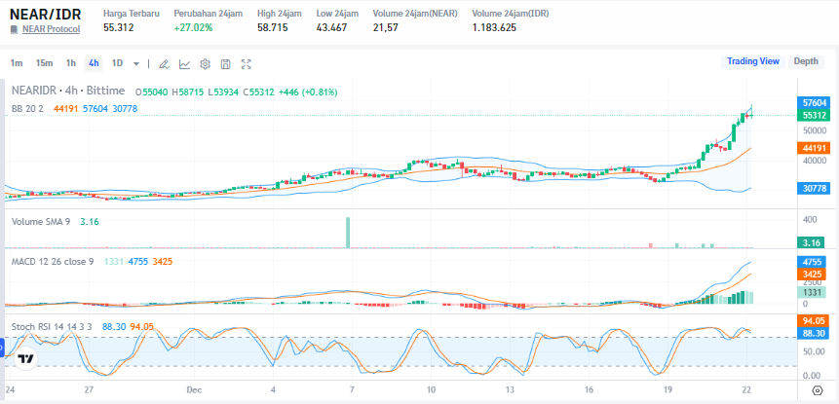This screenshot has width=839, height=404.
Task: Select the MACD 12 26 close 9 label
Action: coord(53,261)
